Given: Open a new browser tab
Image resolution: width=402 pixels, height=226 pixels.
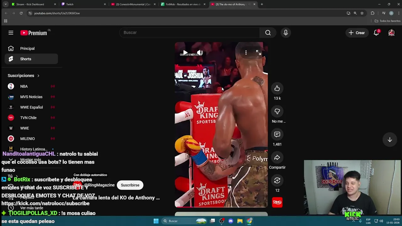Looking at the screenshot, I should pyautogui.click(x=262, y=4).
